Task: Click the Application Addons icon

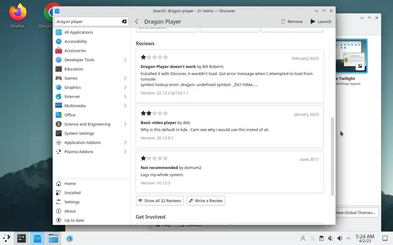Action: (x=59, y=142)
